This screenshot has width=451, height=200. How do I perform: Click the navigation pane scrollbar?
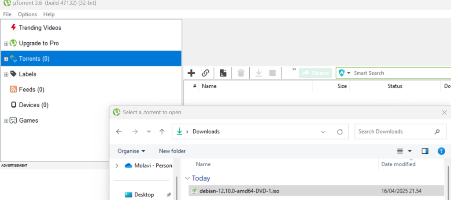click(x=177, y=188)
